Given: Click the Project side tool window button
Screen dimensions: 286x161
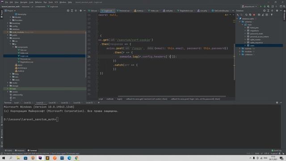Looking at the screenshot, I should [2, 14].
